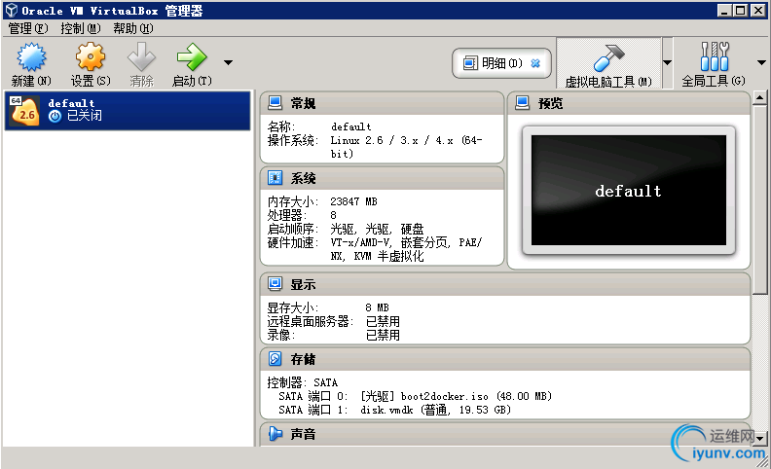Viewport: 771px width, 469px height.
Task: Click the 明细 (Details) button
Action: (501, 63)
